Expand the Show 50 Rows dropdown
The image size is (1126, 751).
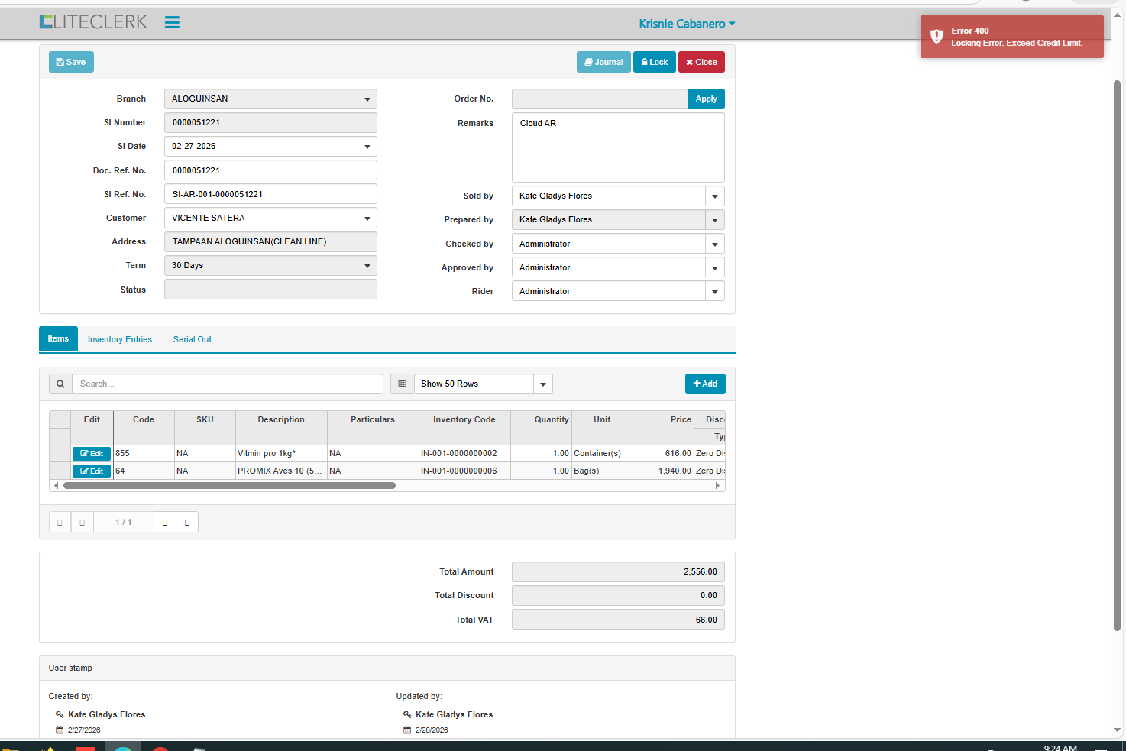tap(543, 384)
